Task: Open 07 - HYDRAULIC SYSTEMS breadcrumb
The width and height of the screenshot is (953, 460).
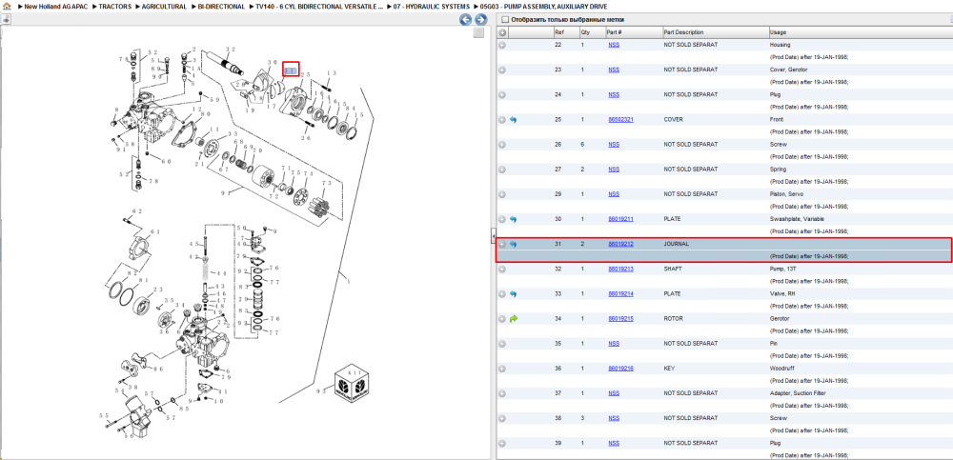Action: 431,6
